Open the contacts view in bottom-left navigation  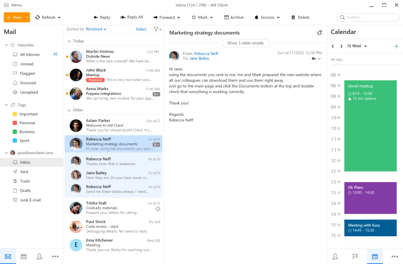[39, 256]
